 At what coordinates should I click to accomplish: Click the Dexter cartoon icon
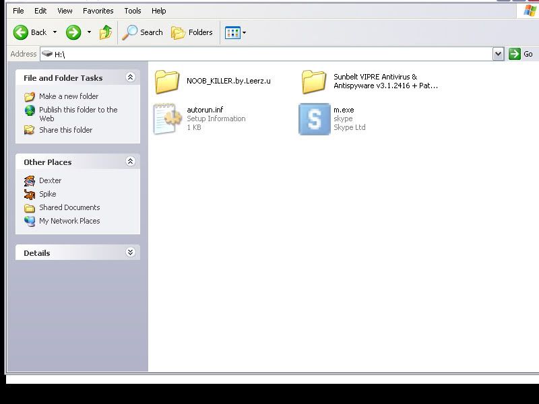(x=30, y=180)
